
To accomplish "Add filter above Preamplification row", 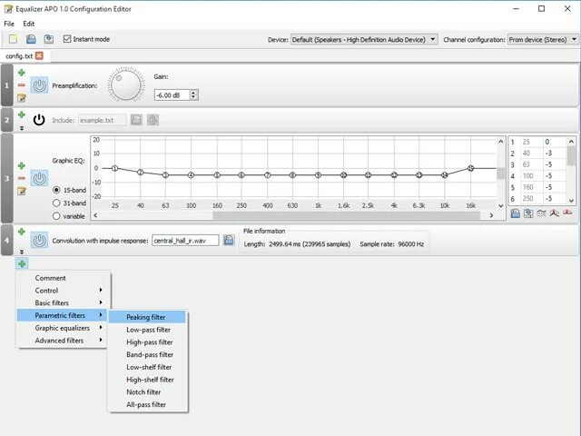I will [22, 73].
